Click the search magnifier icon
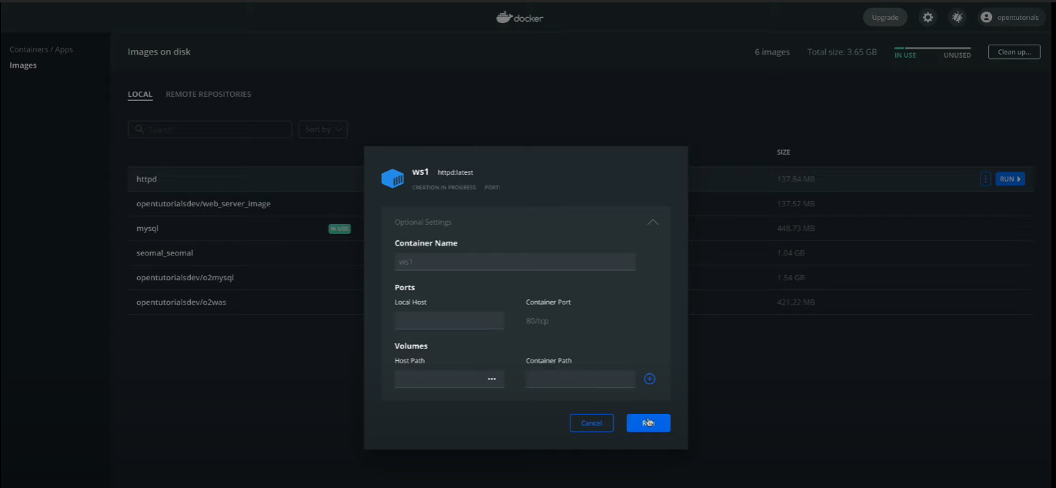The width and height of the screenshot is (1056, 488). point(139,129)
